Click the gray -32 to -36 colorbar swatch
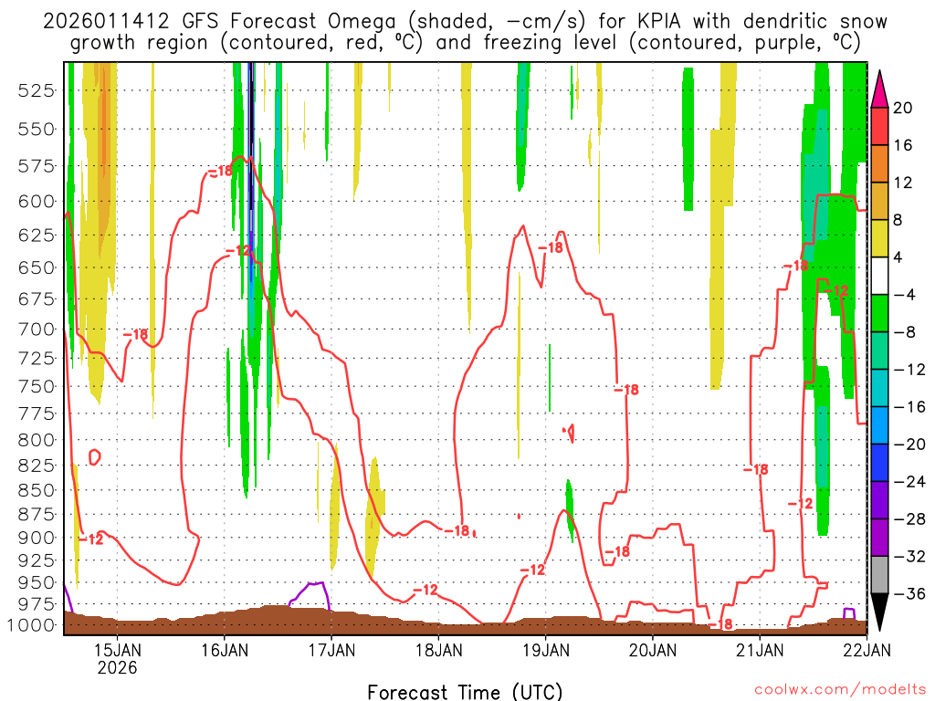This screenshot has width=935, height=701. [x=879, y=575]
